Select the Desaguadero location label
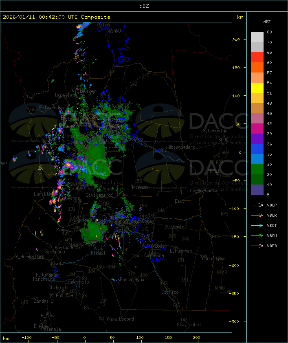 coord(182,147)
